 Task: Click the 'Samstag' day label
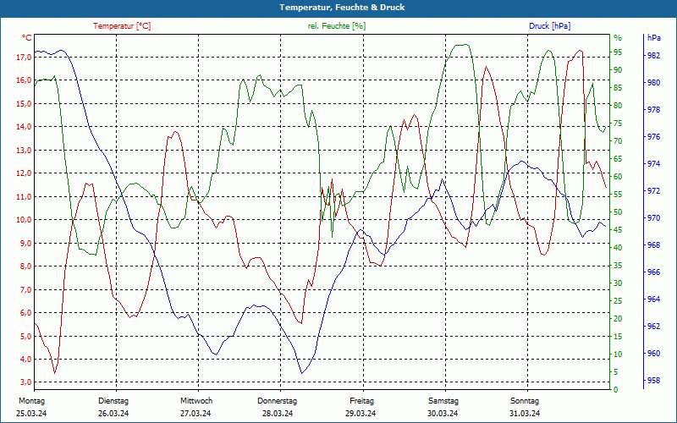[443, 401]
